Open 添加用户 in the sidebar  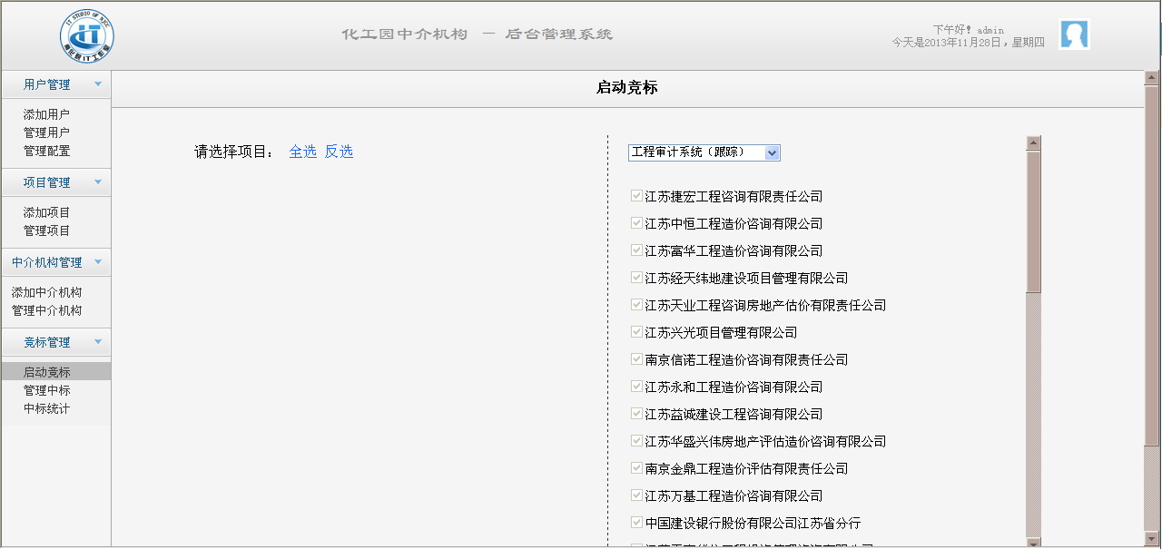(x=46, y=114)
